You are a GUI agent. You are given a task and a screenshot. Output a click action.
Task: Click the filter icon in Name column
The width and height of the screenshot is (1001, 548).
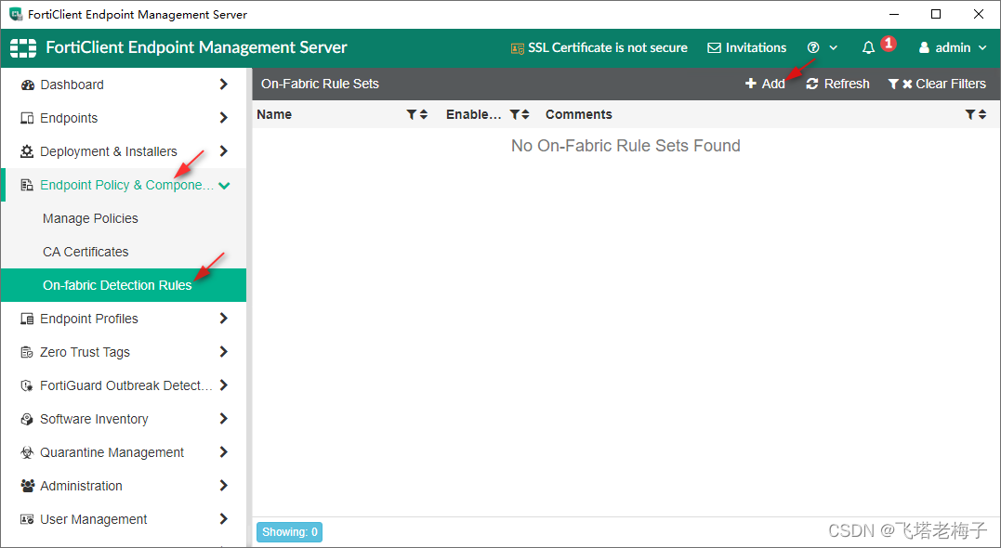point(412,114)
